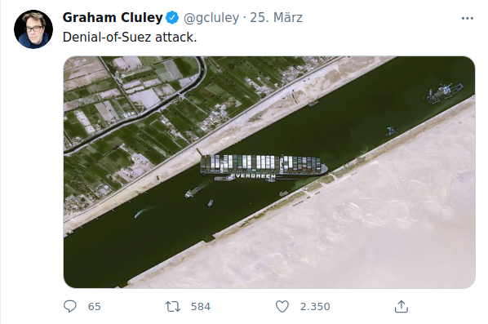Open the @gcluley handle link

point(211,18)
